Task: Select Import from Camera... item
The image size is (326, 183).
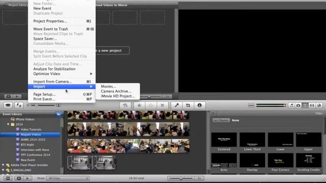Action: coord(62,81)
